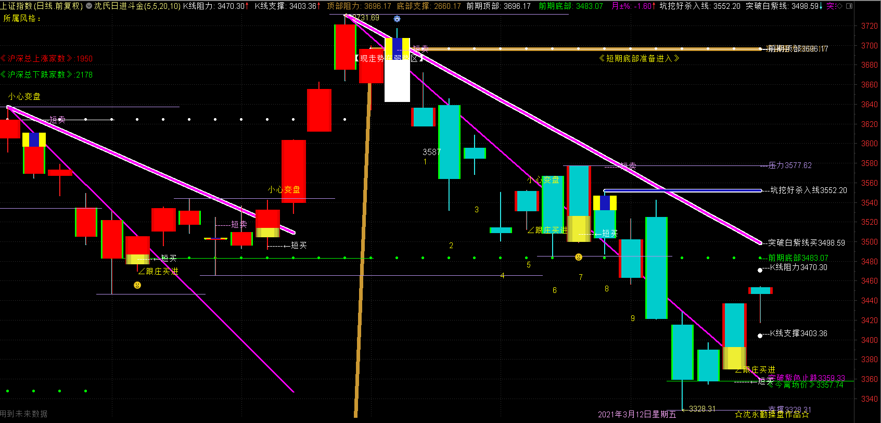
Task: Select indicator name 沈氏日进斗金(5,5,20,10)
Action: pos(137,6)
